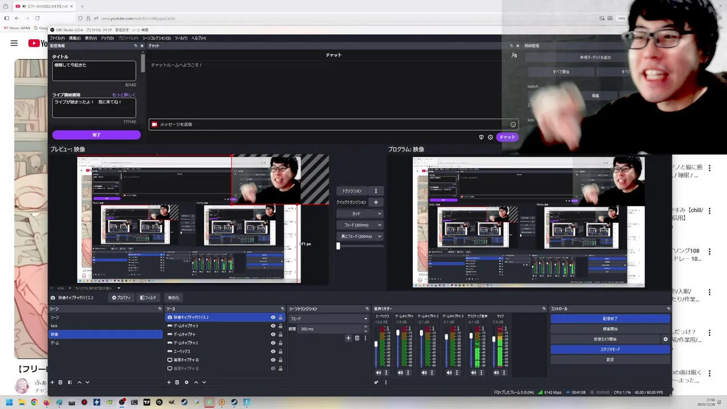
Task: Open virtual camera settings gear
Action: point(666,339)
